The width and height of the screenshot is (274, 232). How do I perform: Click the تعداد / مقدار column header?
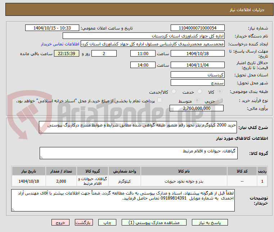(61, 171)
